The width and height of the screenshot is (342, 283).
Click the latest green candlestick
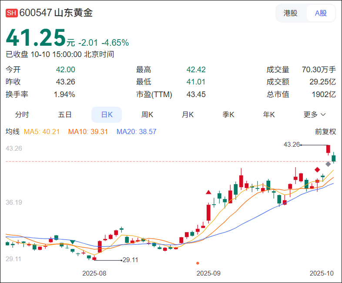(x=333, y=158)
